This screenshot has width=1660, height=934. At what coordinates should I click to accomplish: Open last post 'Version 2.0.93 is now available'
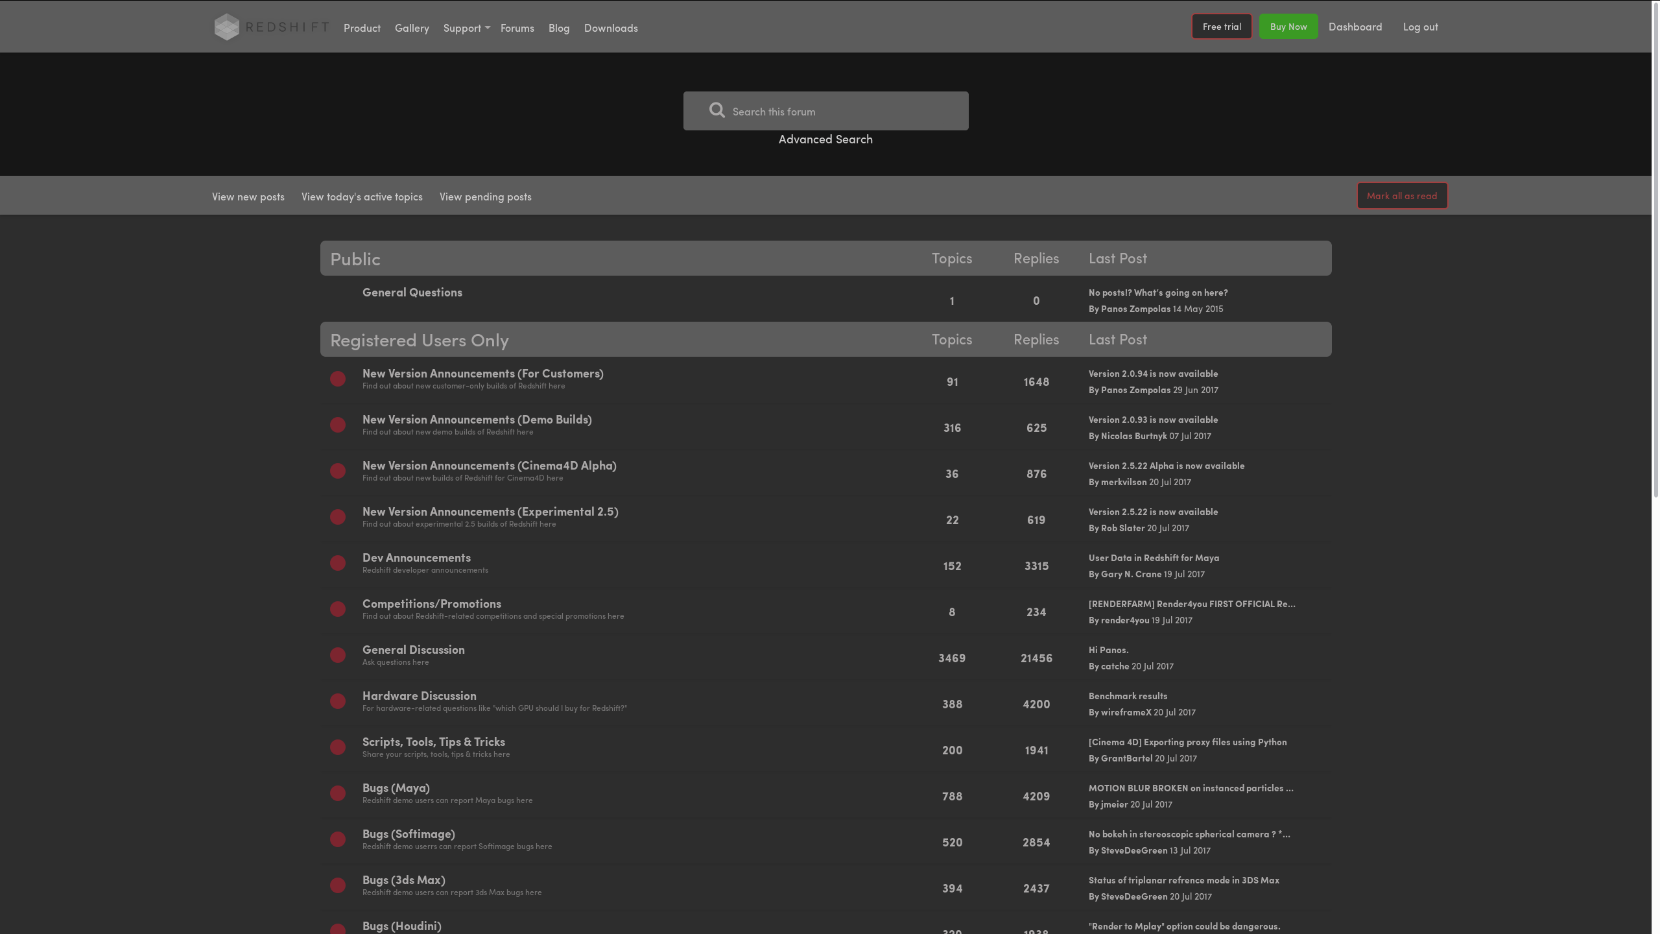(x=1154, y=420)
